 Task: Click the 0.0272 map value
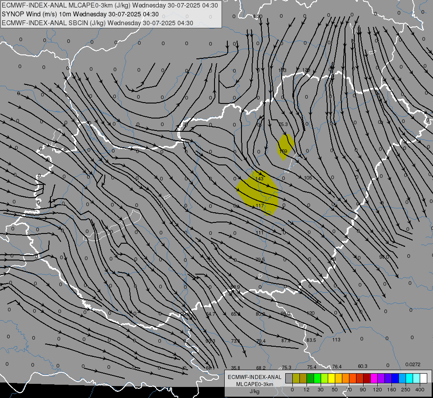413,364
